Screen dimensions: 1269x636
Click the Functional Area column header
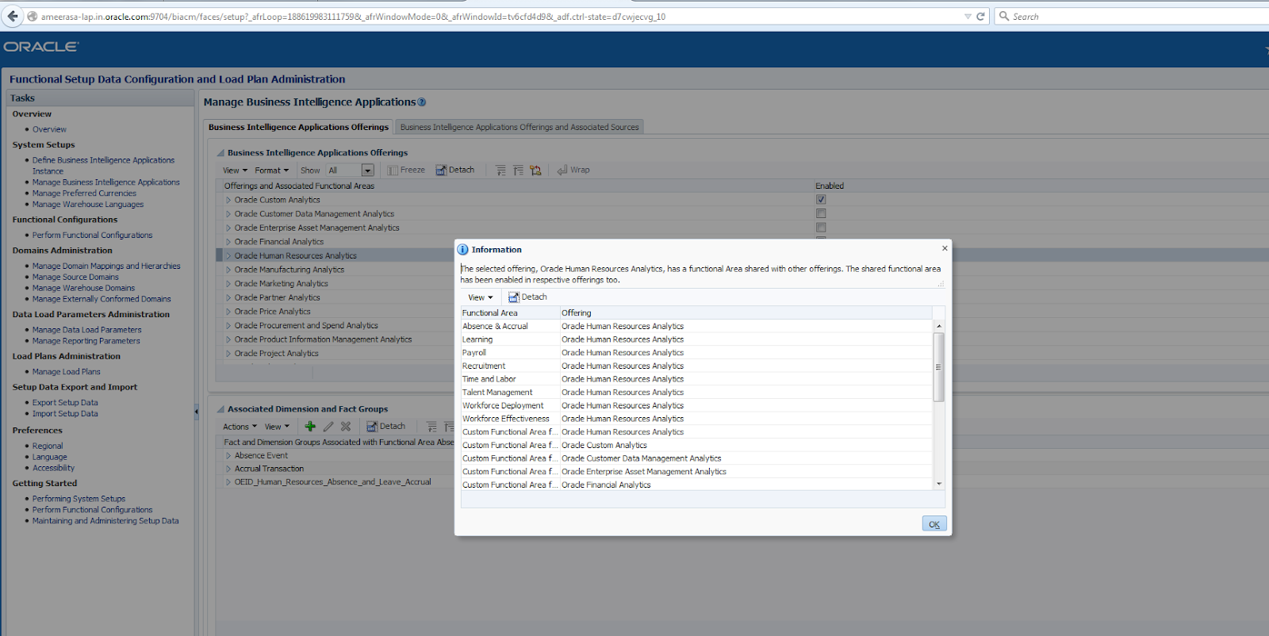[x=510, y=313]
